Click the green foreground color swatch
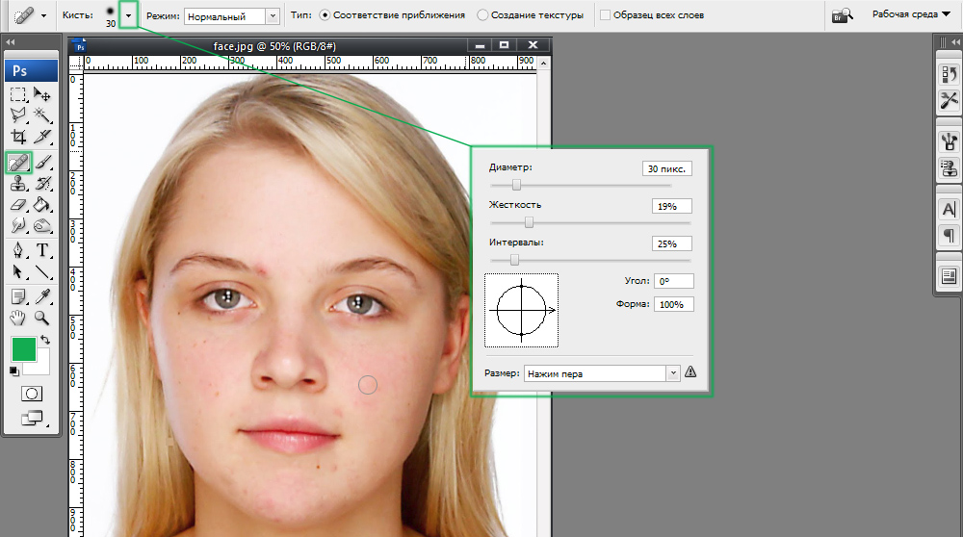 click(x=23, y=349)
